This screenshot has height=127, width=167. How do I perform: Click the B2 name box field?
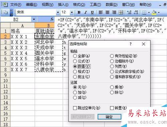tap(16, 20)
